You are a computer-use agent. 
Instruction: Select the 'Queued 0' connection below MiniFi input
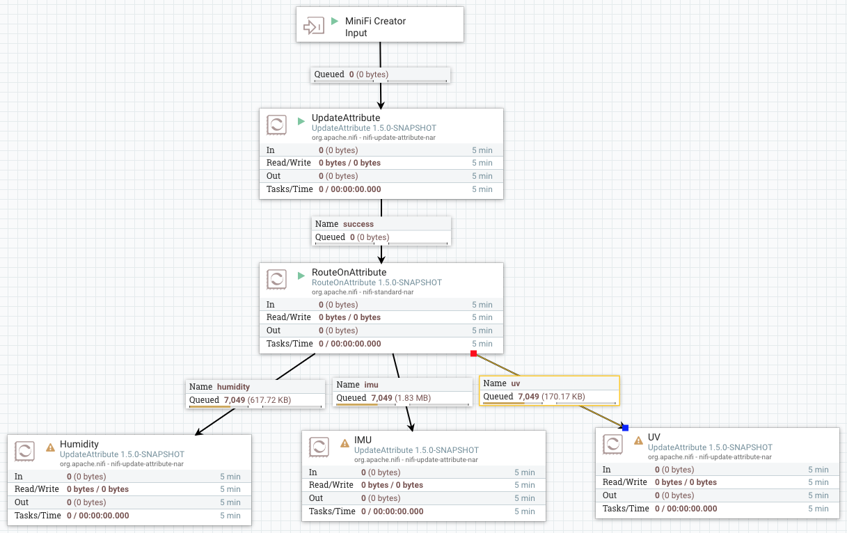click(x=381, y=75)
